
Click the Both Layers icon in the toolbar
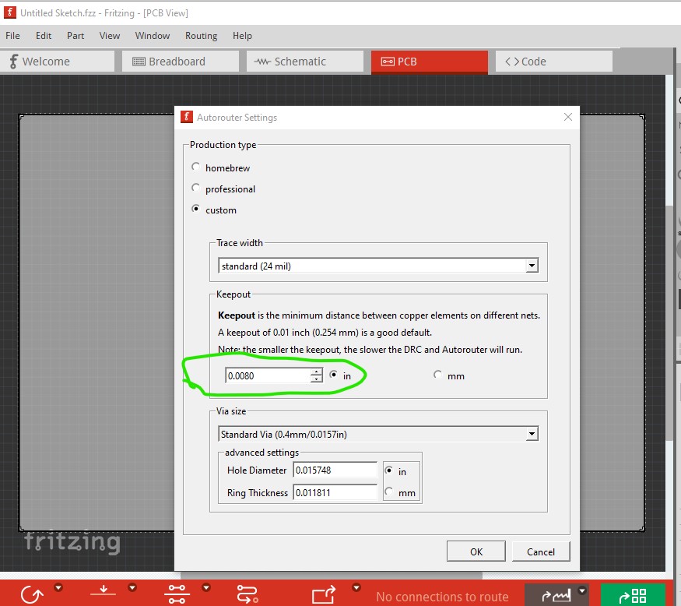(x=177, y=594)
